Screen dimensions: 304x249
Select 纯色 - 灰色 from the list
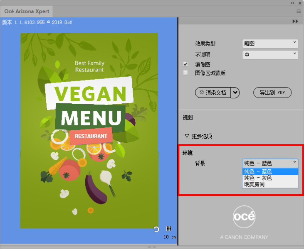258,178
